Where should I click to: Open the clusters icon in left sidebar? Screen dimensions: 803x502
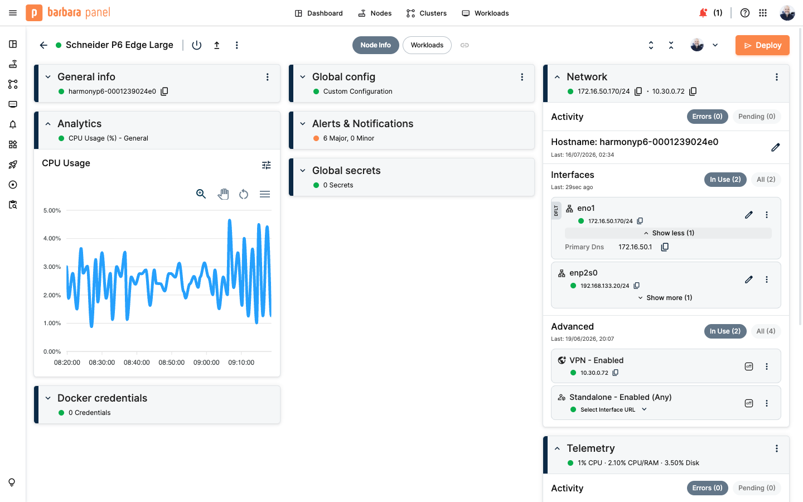coord(13,84)
